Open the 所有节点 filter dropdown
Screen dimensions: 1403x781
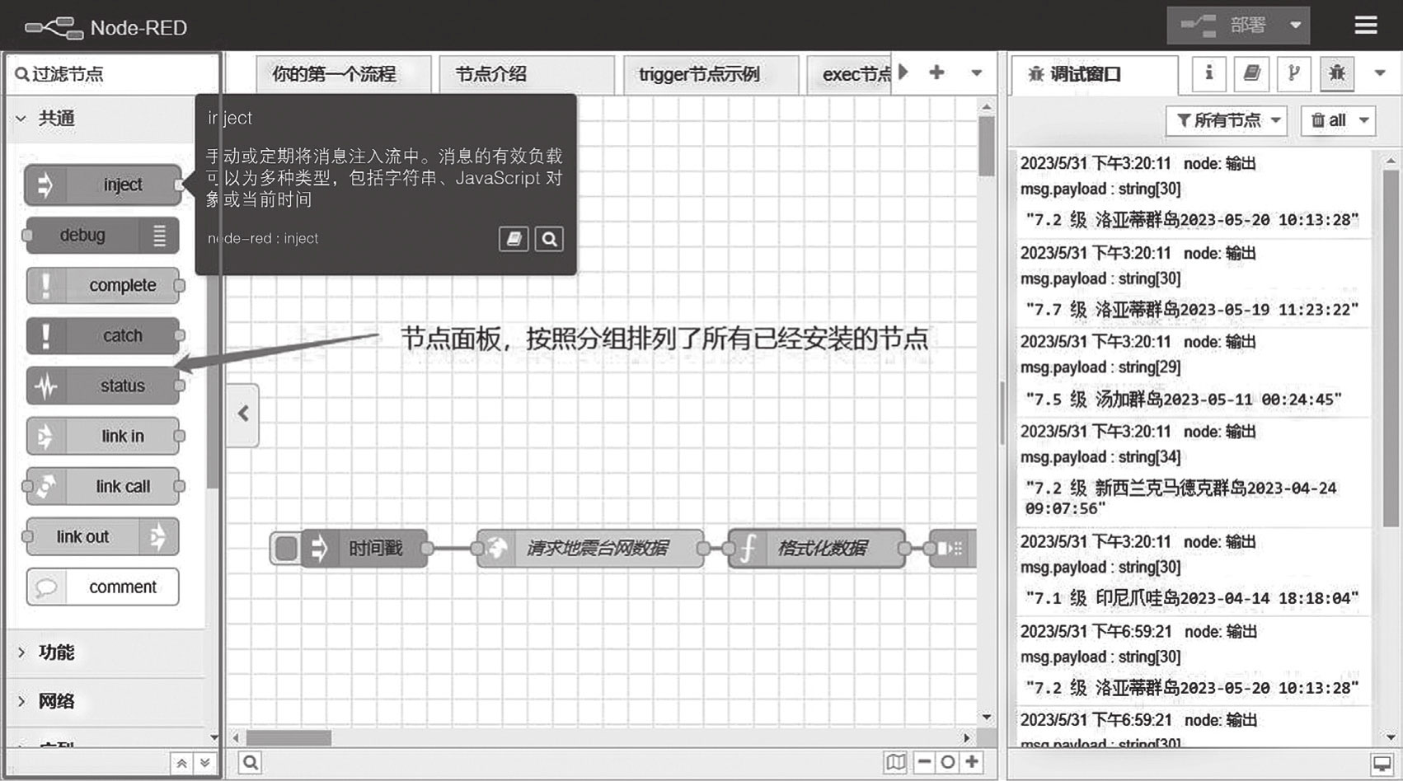[x=1227, y=121]
